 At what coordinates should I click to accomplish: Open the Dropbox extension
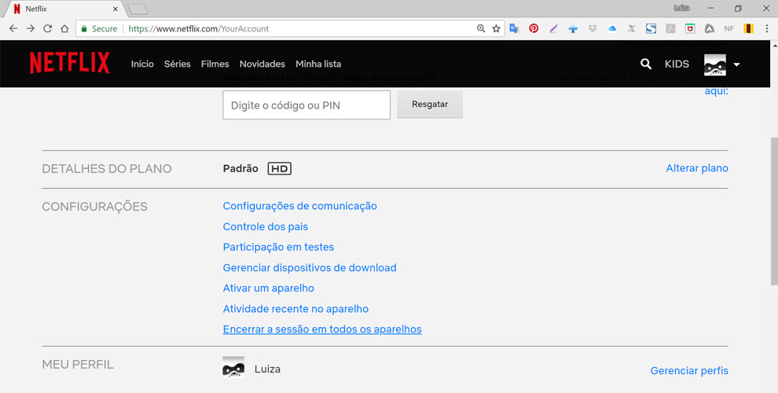click(x=593, y=29)
